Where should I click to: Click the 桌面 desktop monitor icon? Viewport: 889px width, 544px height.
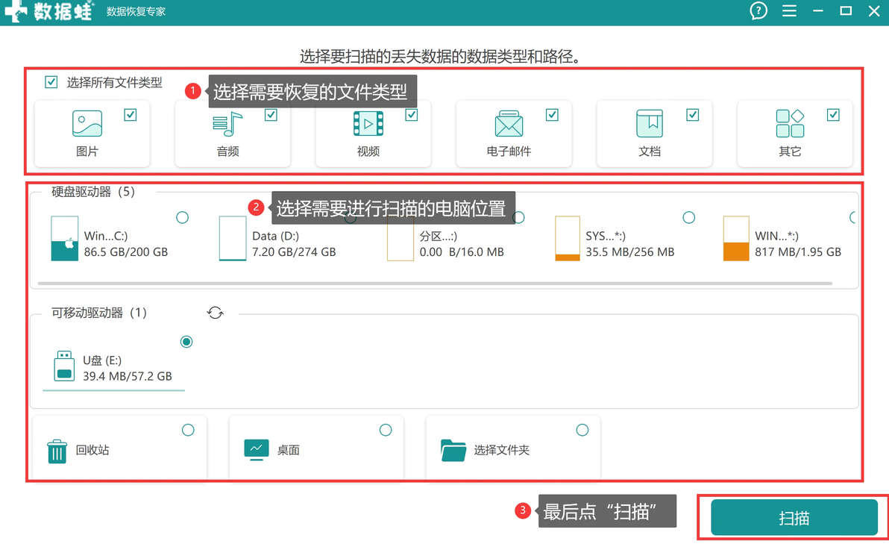click(x=257, y=450)
